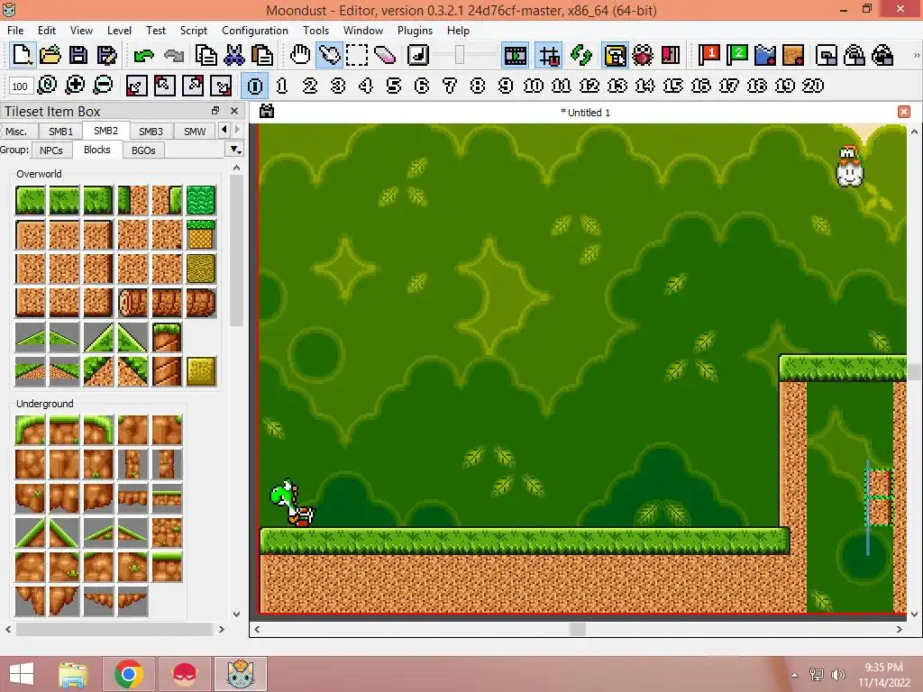Click the globe padlock icon
This screenshot has width=923, height=692.
pyautogui.click(x=882, y=55)
